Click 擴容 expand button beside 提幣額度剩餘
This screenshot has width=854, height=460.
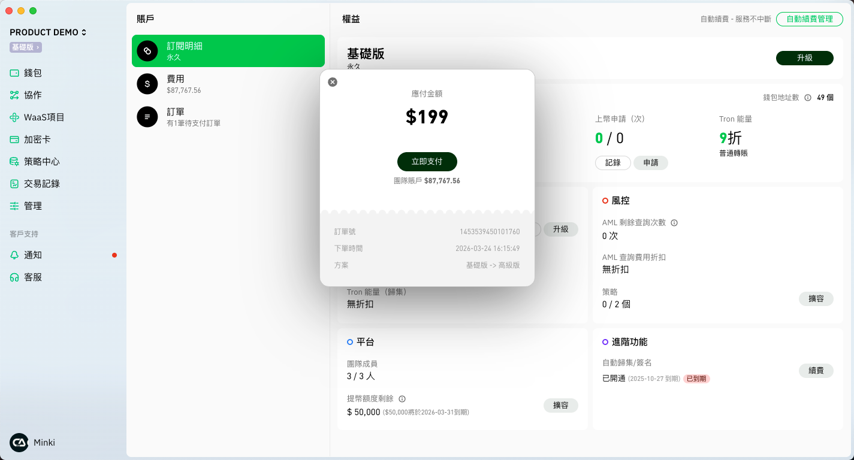[560, 405]
